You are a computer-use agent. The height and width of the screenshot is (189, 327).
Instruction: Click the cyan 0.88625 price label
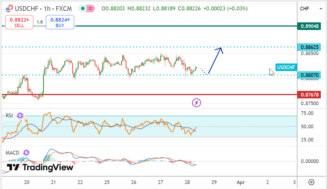point(309,47)
